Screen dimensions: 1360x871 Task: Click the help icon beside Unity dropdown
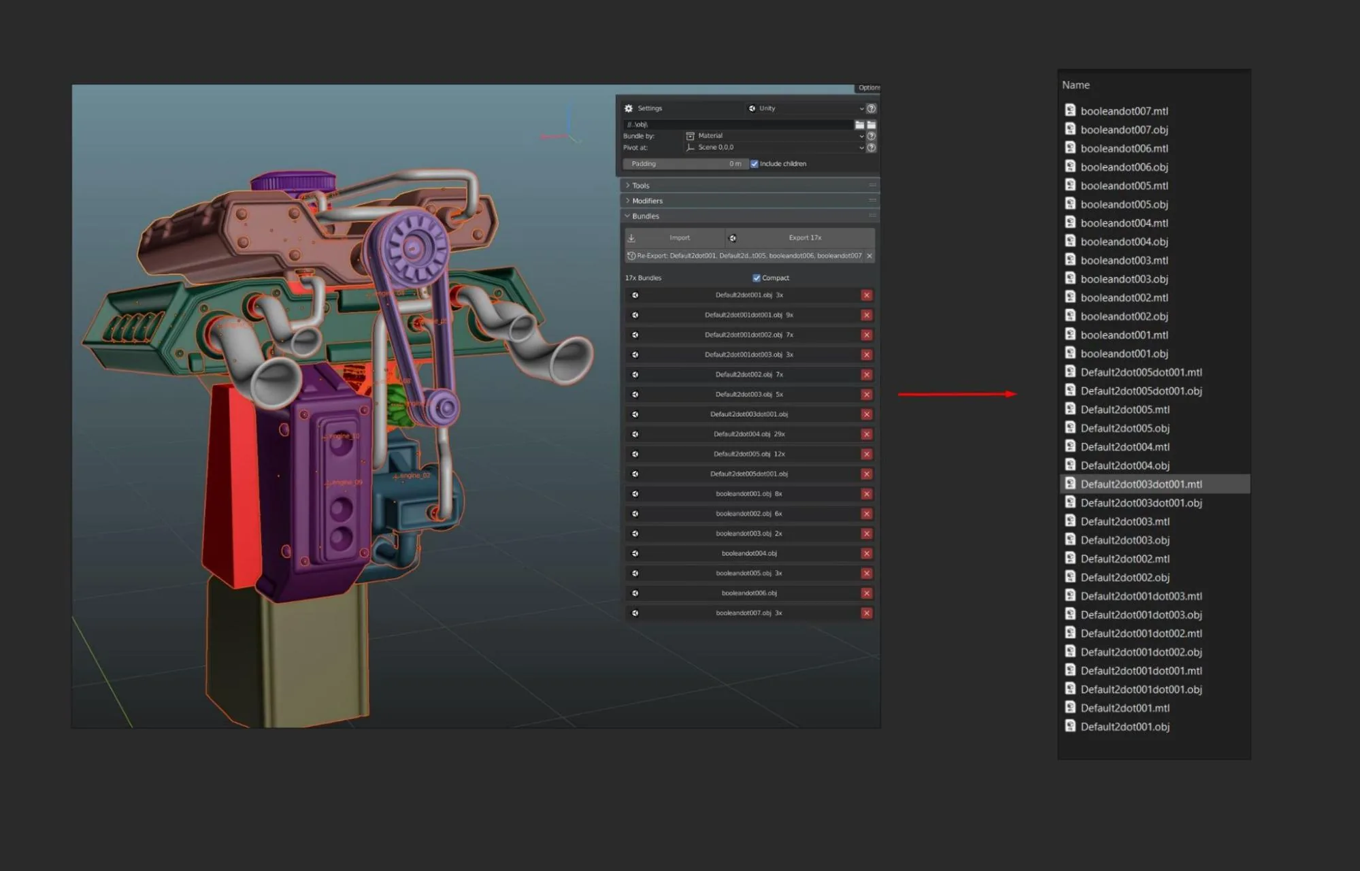coord(872,108)
